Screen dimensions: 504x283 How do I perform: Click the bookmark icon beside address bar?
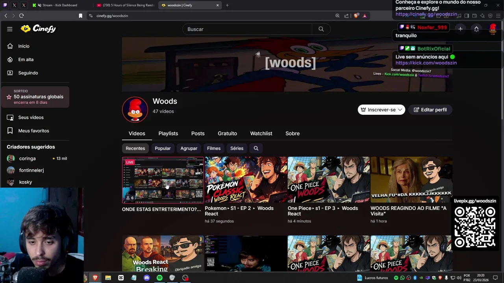point(80,16)
